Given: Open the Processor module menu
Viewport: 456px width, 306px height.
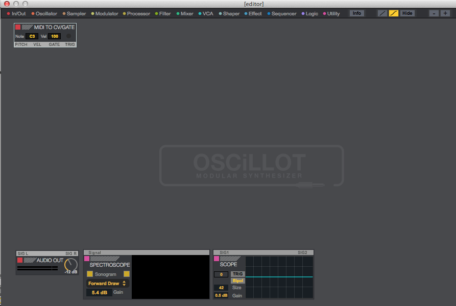Looking at the screenshot, I should 137,14.
